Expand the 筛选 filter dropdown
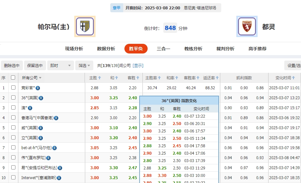The width and height of the screenshot is (301, 183). [x=84, y=66]
